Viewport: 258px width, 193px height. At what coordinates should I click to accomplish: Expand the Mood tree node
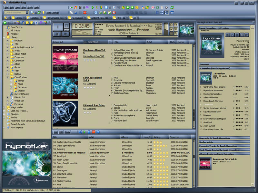tap(11, 84)
